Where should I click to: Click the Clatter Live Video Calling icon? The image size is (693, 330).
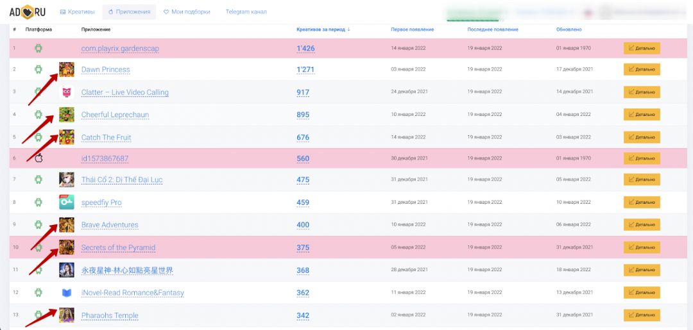[x=67, y=92]
